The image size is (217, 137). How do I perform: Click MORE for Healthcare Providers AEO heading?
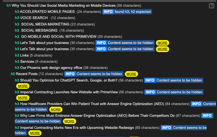click(x=56, y=110)
